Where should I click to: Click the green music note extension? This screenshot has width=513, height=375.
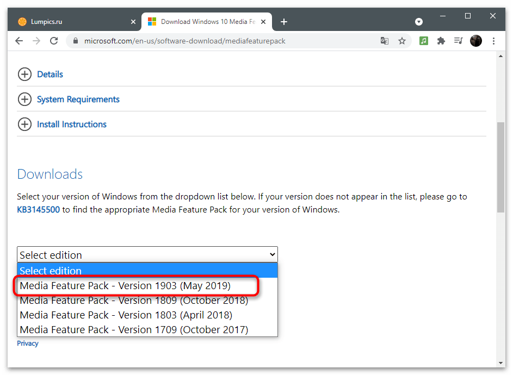tap(424, 41)
